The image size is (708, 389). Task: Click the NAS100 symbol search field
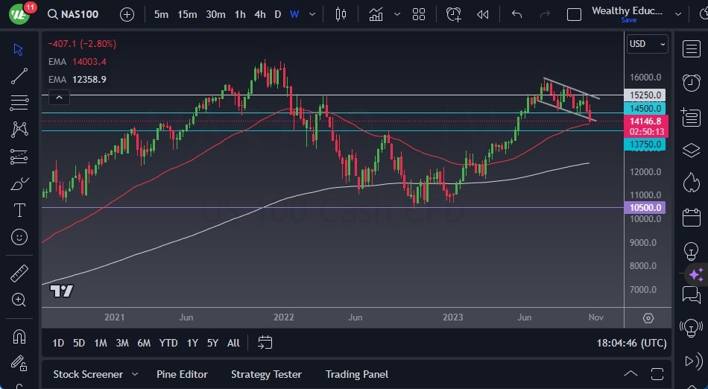coord(78,14)
